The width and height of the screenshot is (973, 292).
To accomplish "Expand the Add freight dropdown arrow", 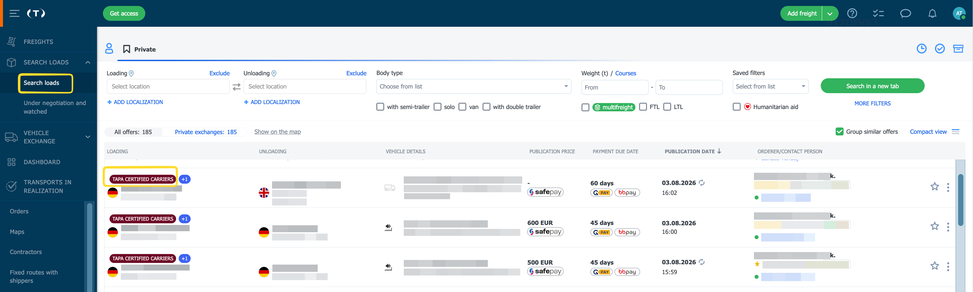I will click(x=830, y=14).
